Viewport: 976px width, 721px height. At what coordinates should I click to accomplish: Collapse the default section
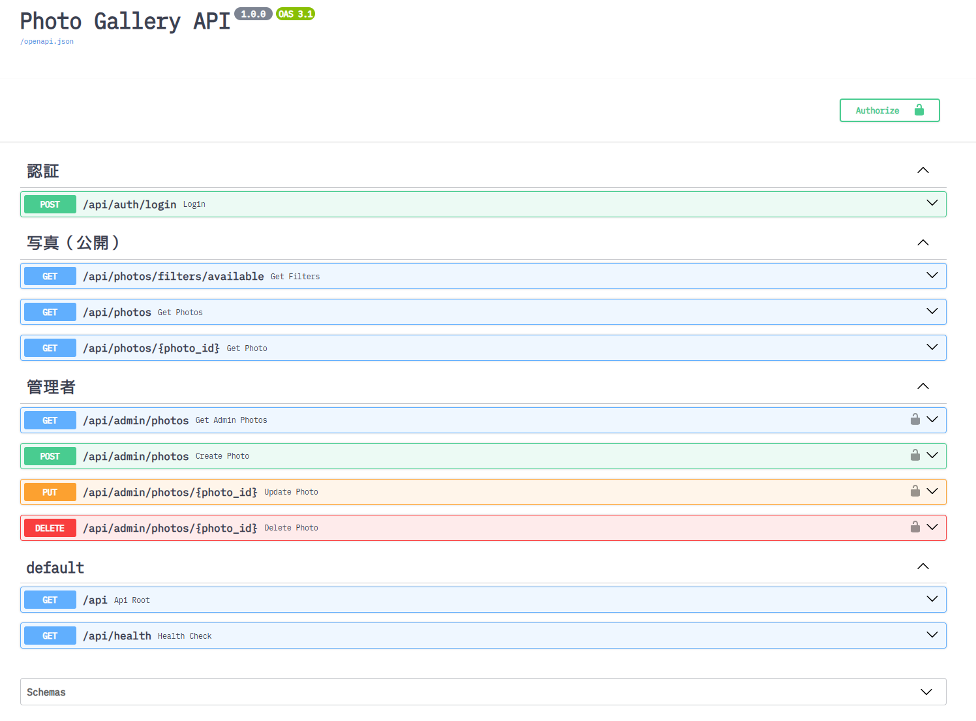[923, 566]
